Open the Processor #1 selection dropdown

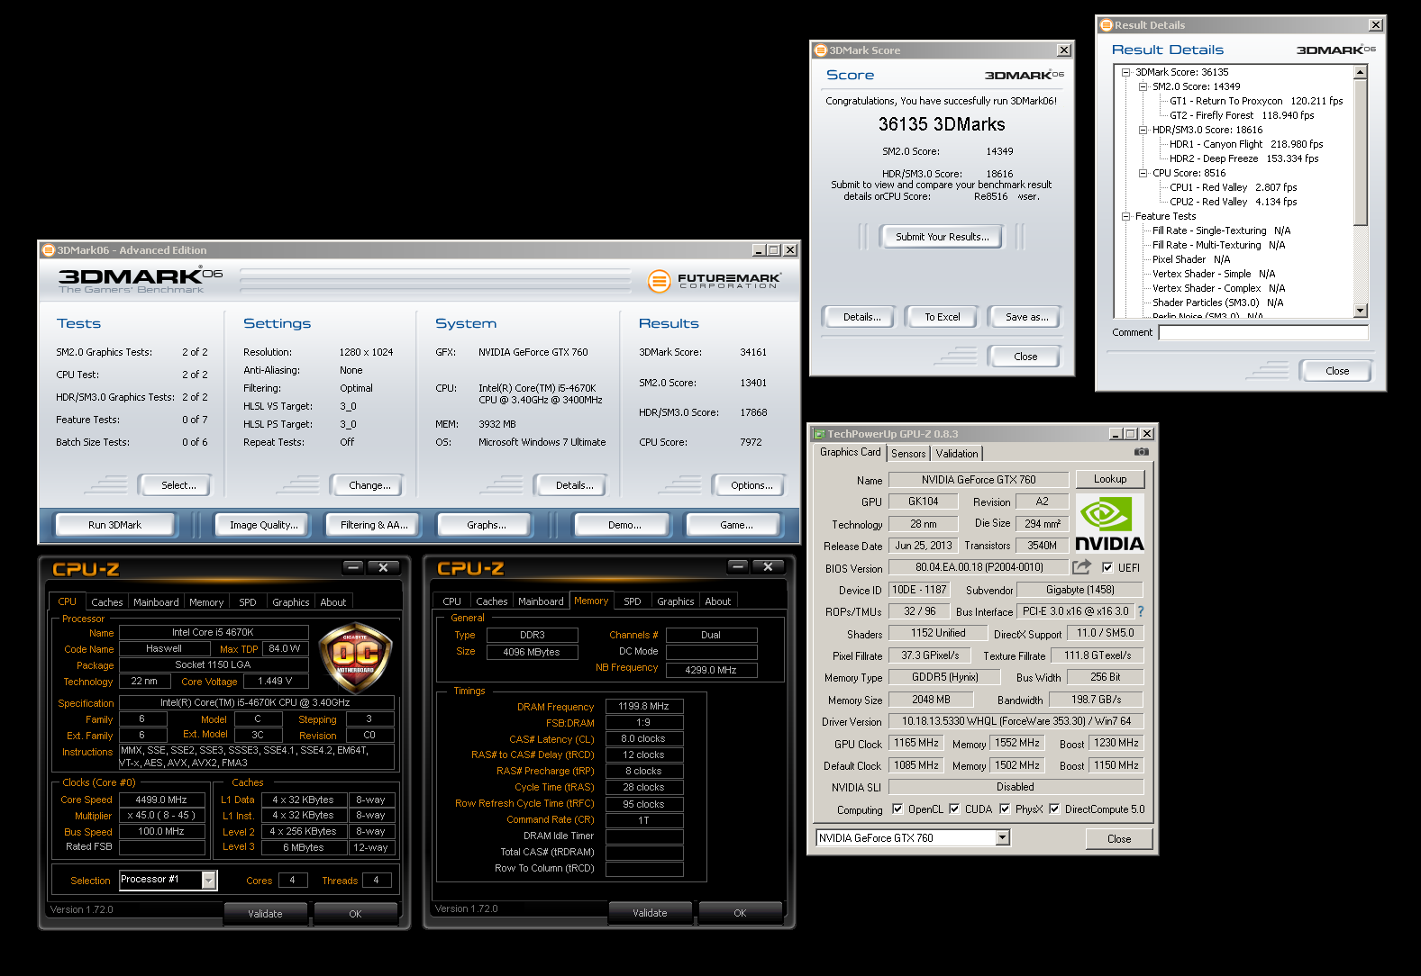(x=209, y=880)
